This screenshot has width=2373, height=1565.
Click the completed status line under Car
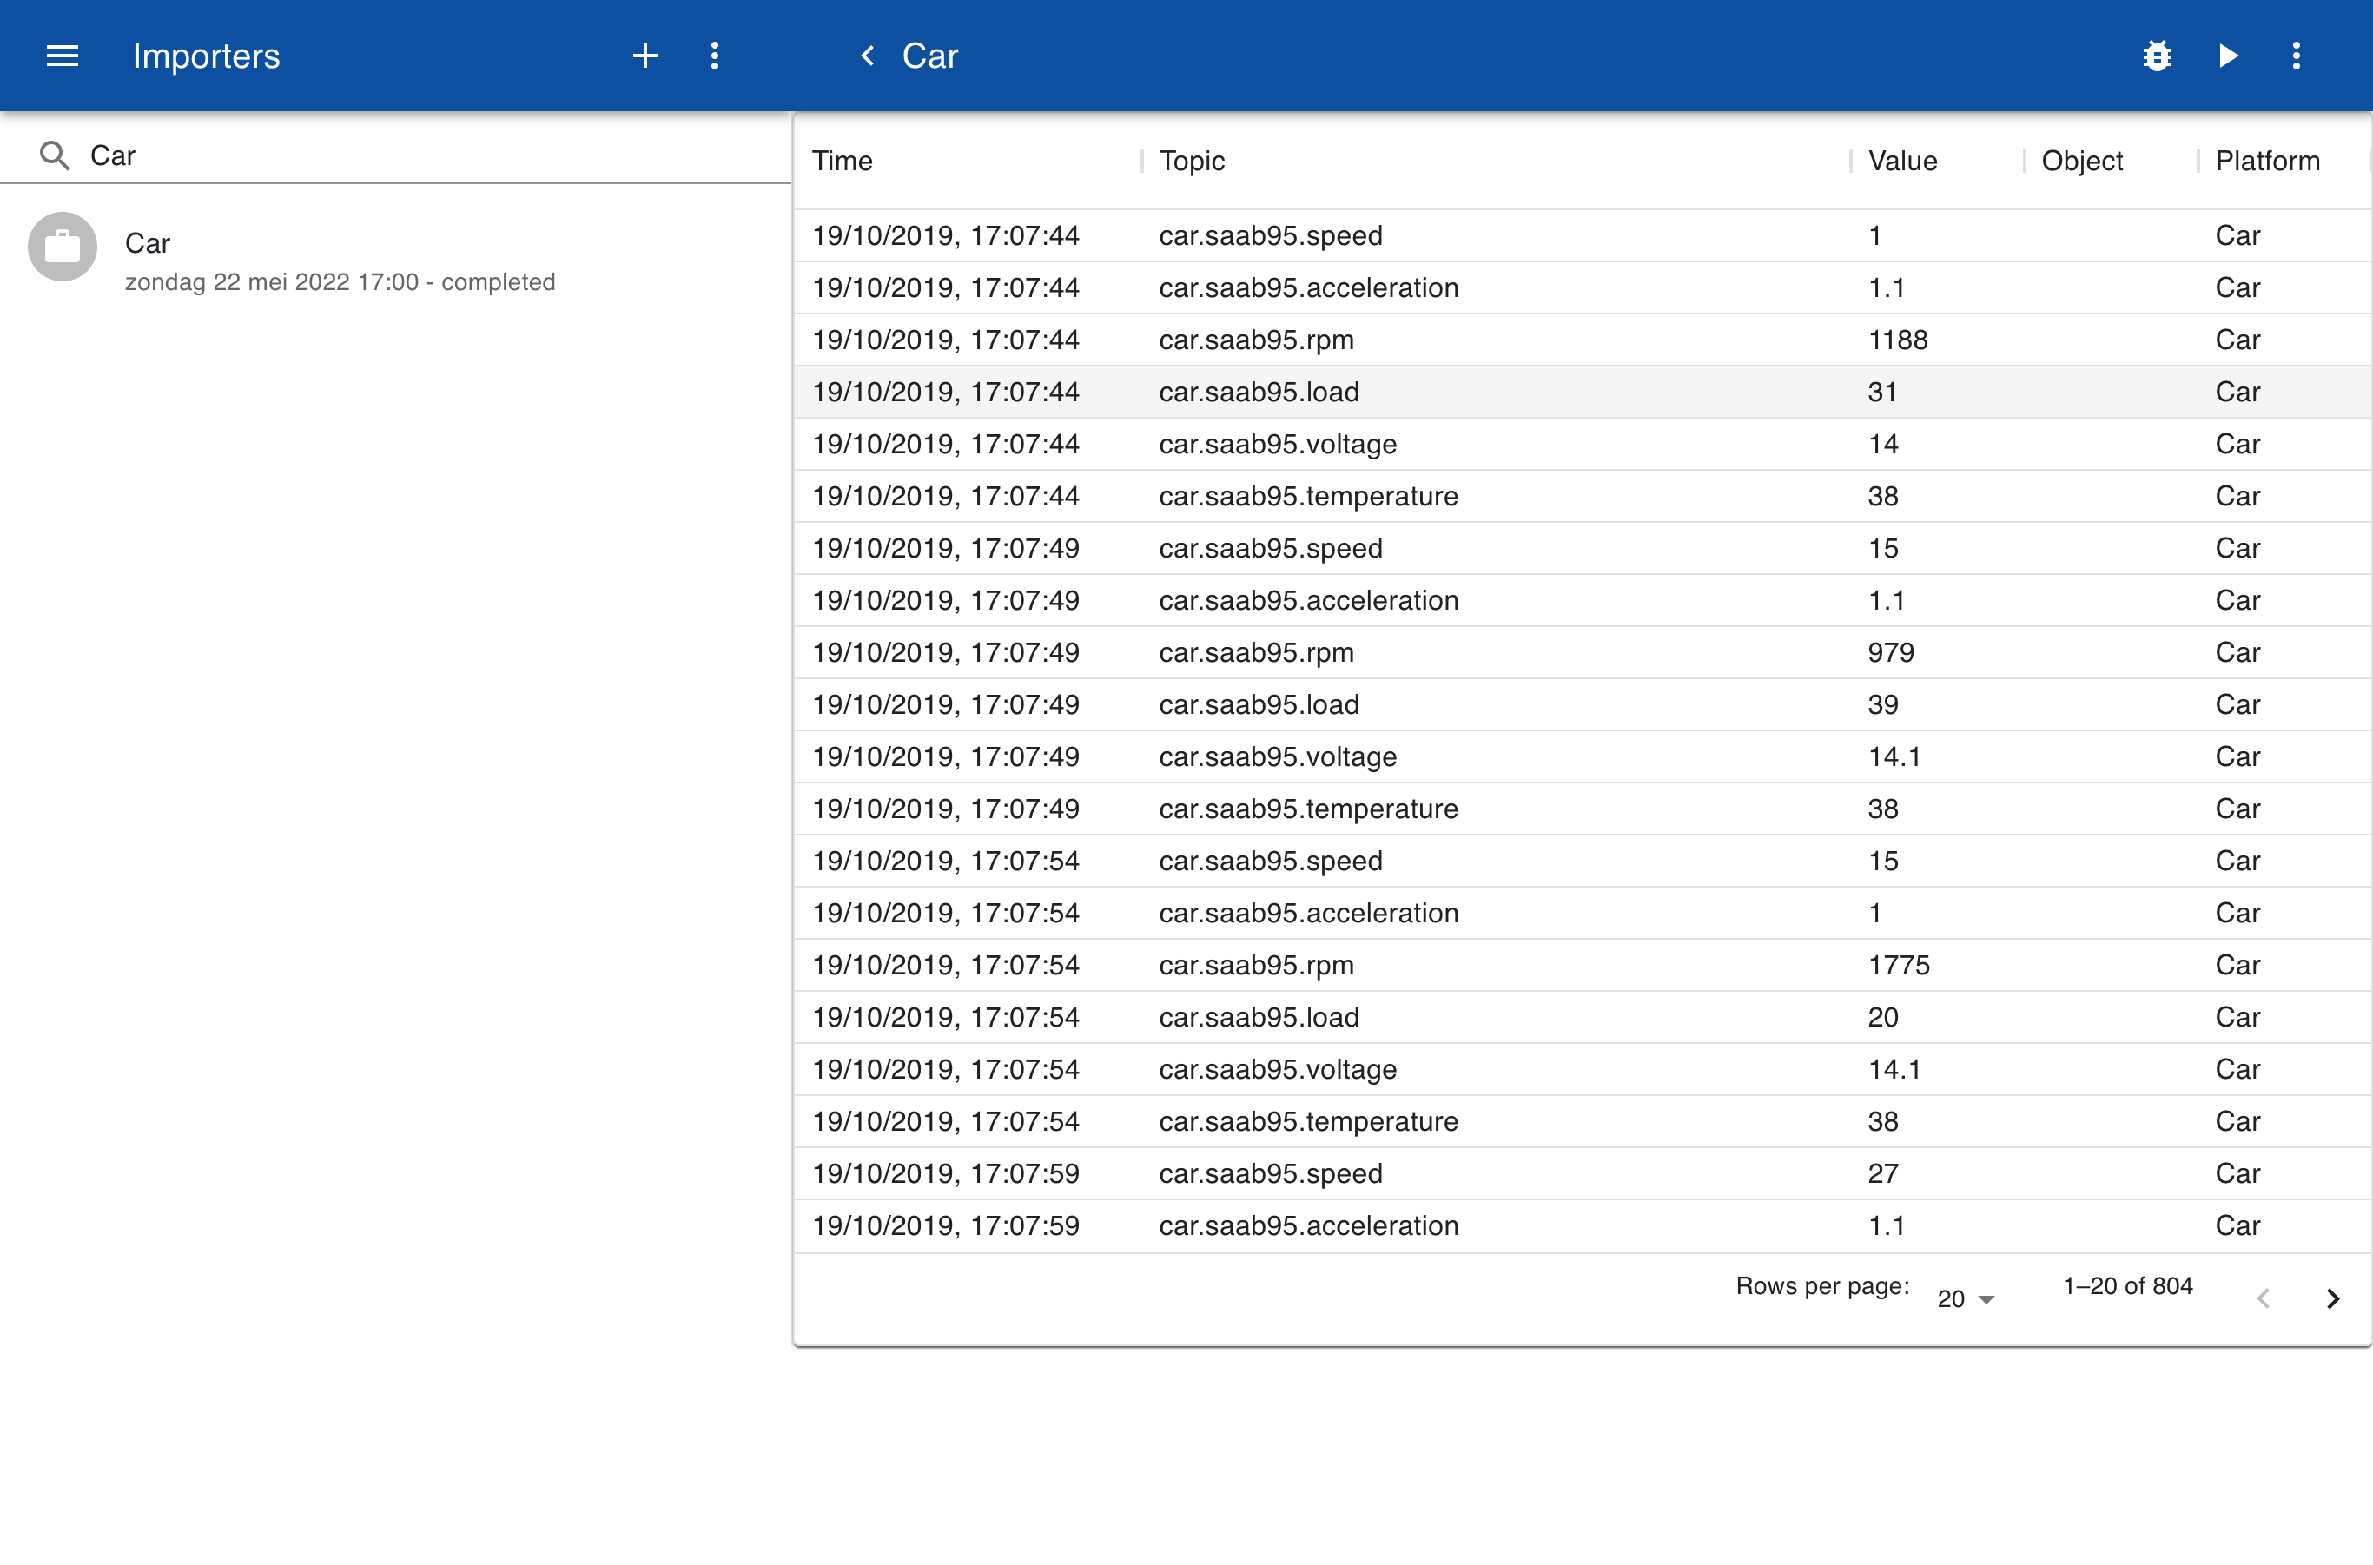(340, 282)
